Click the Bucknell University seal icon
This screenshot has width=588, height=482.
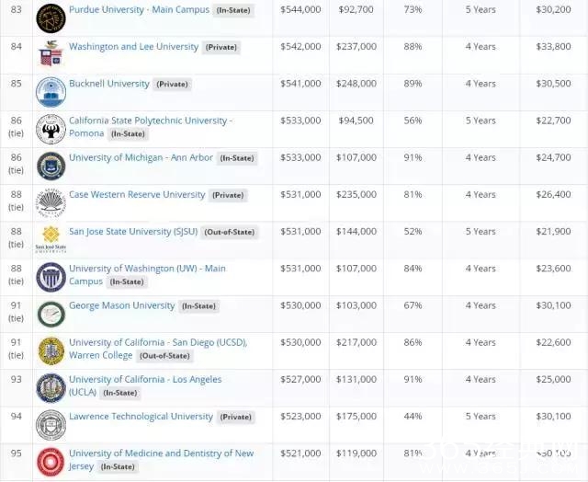(51, 92)
